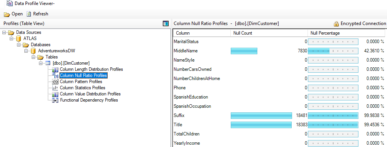
Task: Click the Encrypted Connection lock icon
Action: click(336, 23)
